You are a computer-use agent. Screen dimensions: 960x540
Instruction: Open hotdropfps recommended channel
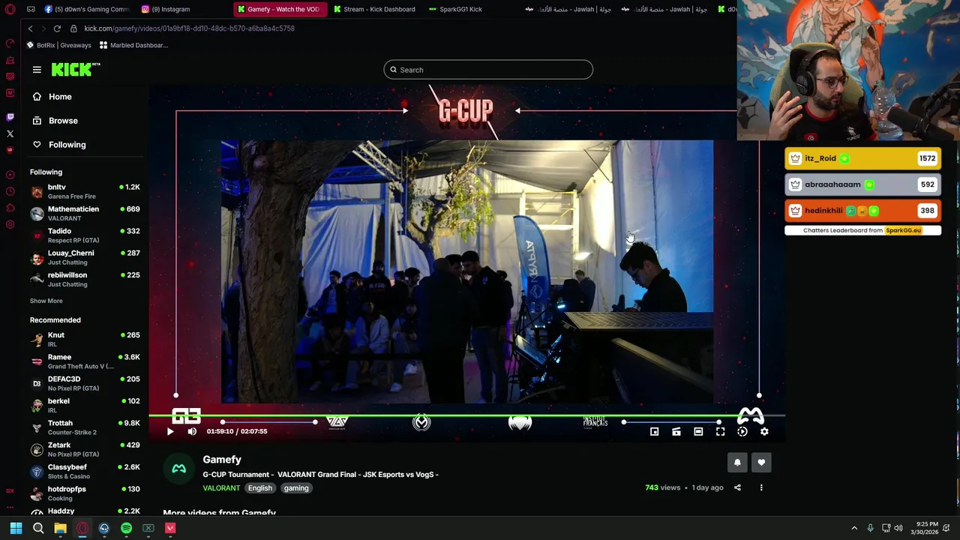(x=85, y=493)
